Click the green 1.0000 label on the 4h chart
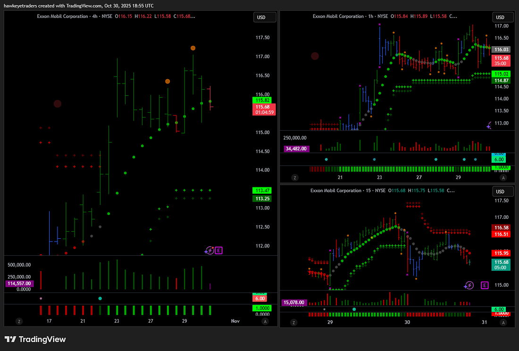The height and width of the screenshot is (351, 519). [261, 308]
